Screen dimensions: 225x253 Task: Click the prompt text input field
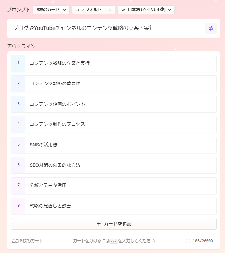click(x=106, y=28)
